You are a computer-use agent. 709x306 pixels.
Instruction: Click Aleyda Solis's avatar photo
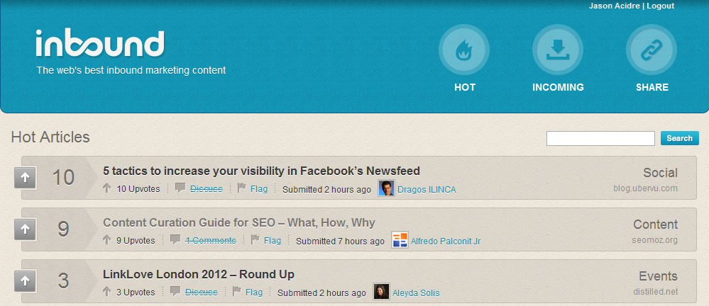click(382, 293)
